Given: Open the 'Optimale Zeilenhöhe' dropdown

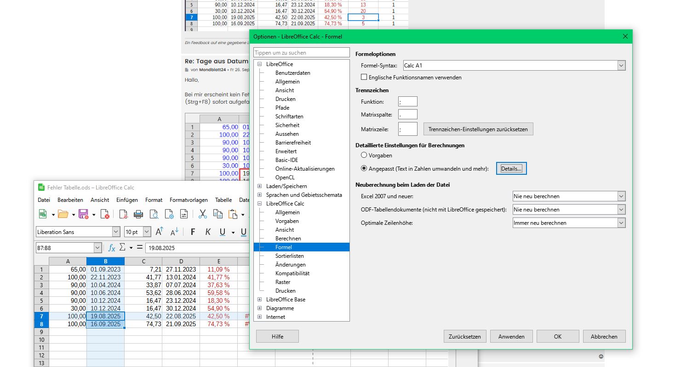Looking at the screenshot, I should [569, 223].
